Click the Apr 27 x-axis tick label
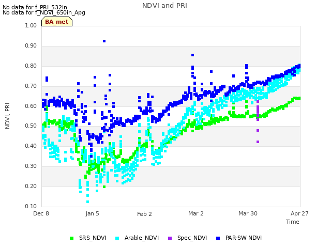This screenshot has height=248, width=331. point(299,213)
